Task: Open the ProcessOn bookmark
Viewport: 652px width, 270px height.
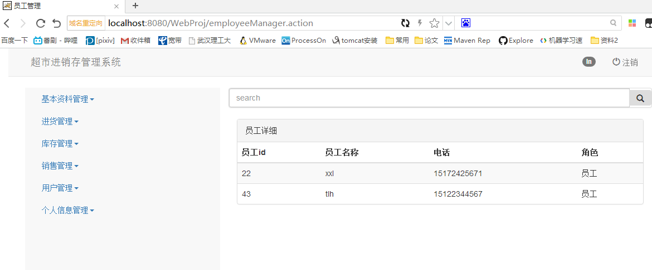Action: click(304, 40)
